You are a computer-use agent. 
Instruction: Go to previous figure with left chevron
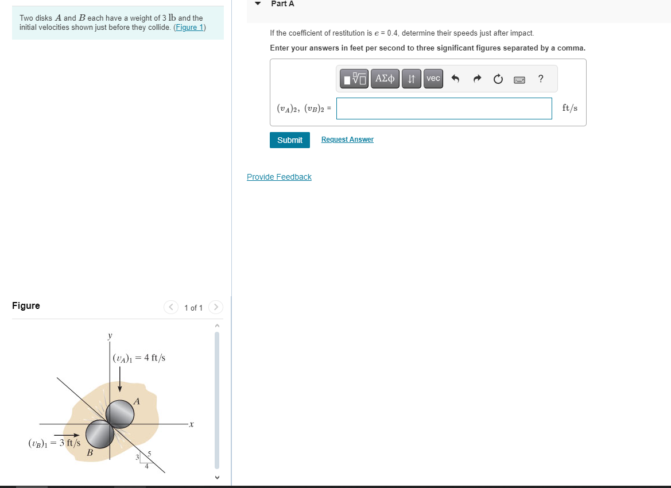171,307
